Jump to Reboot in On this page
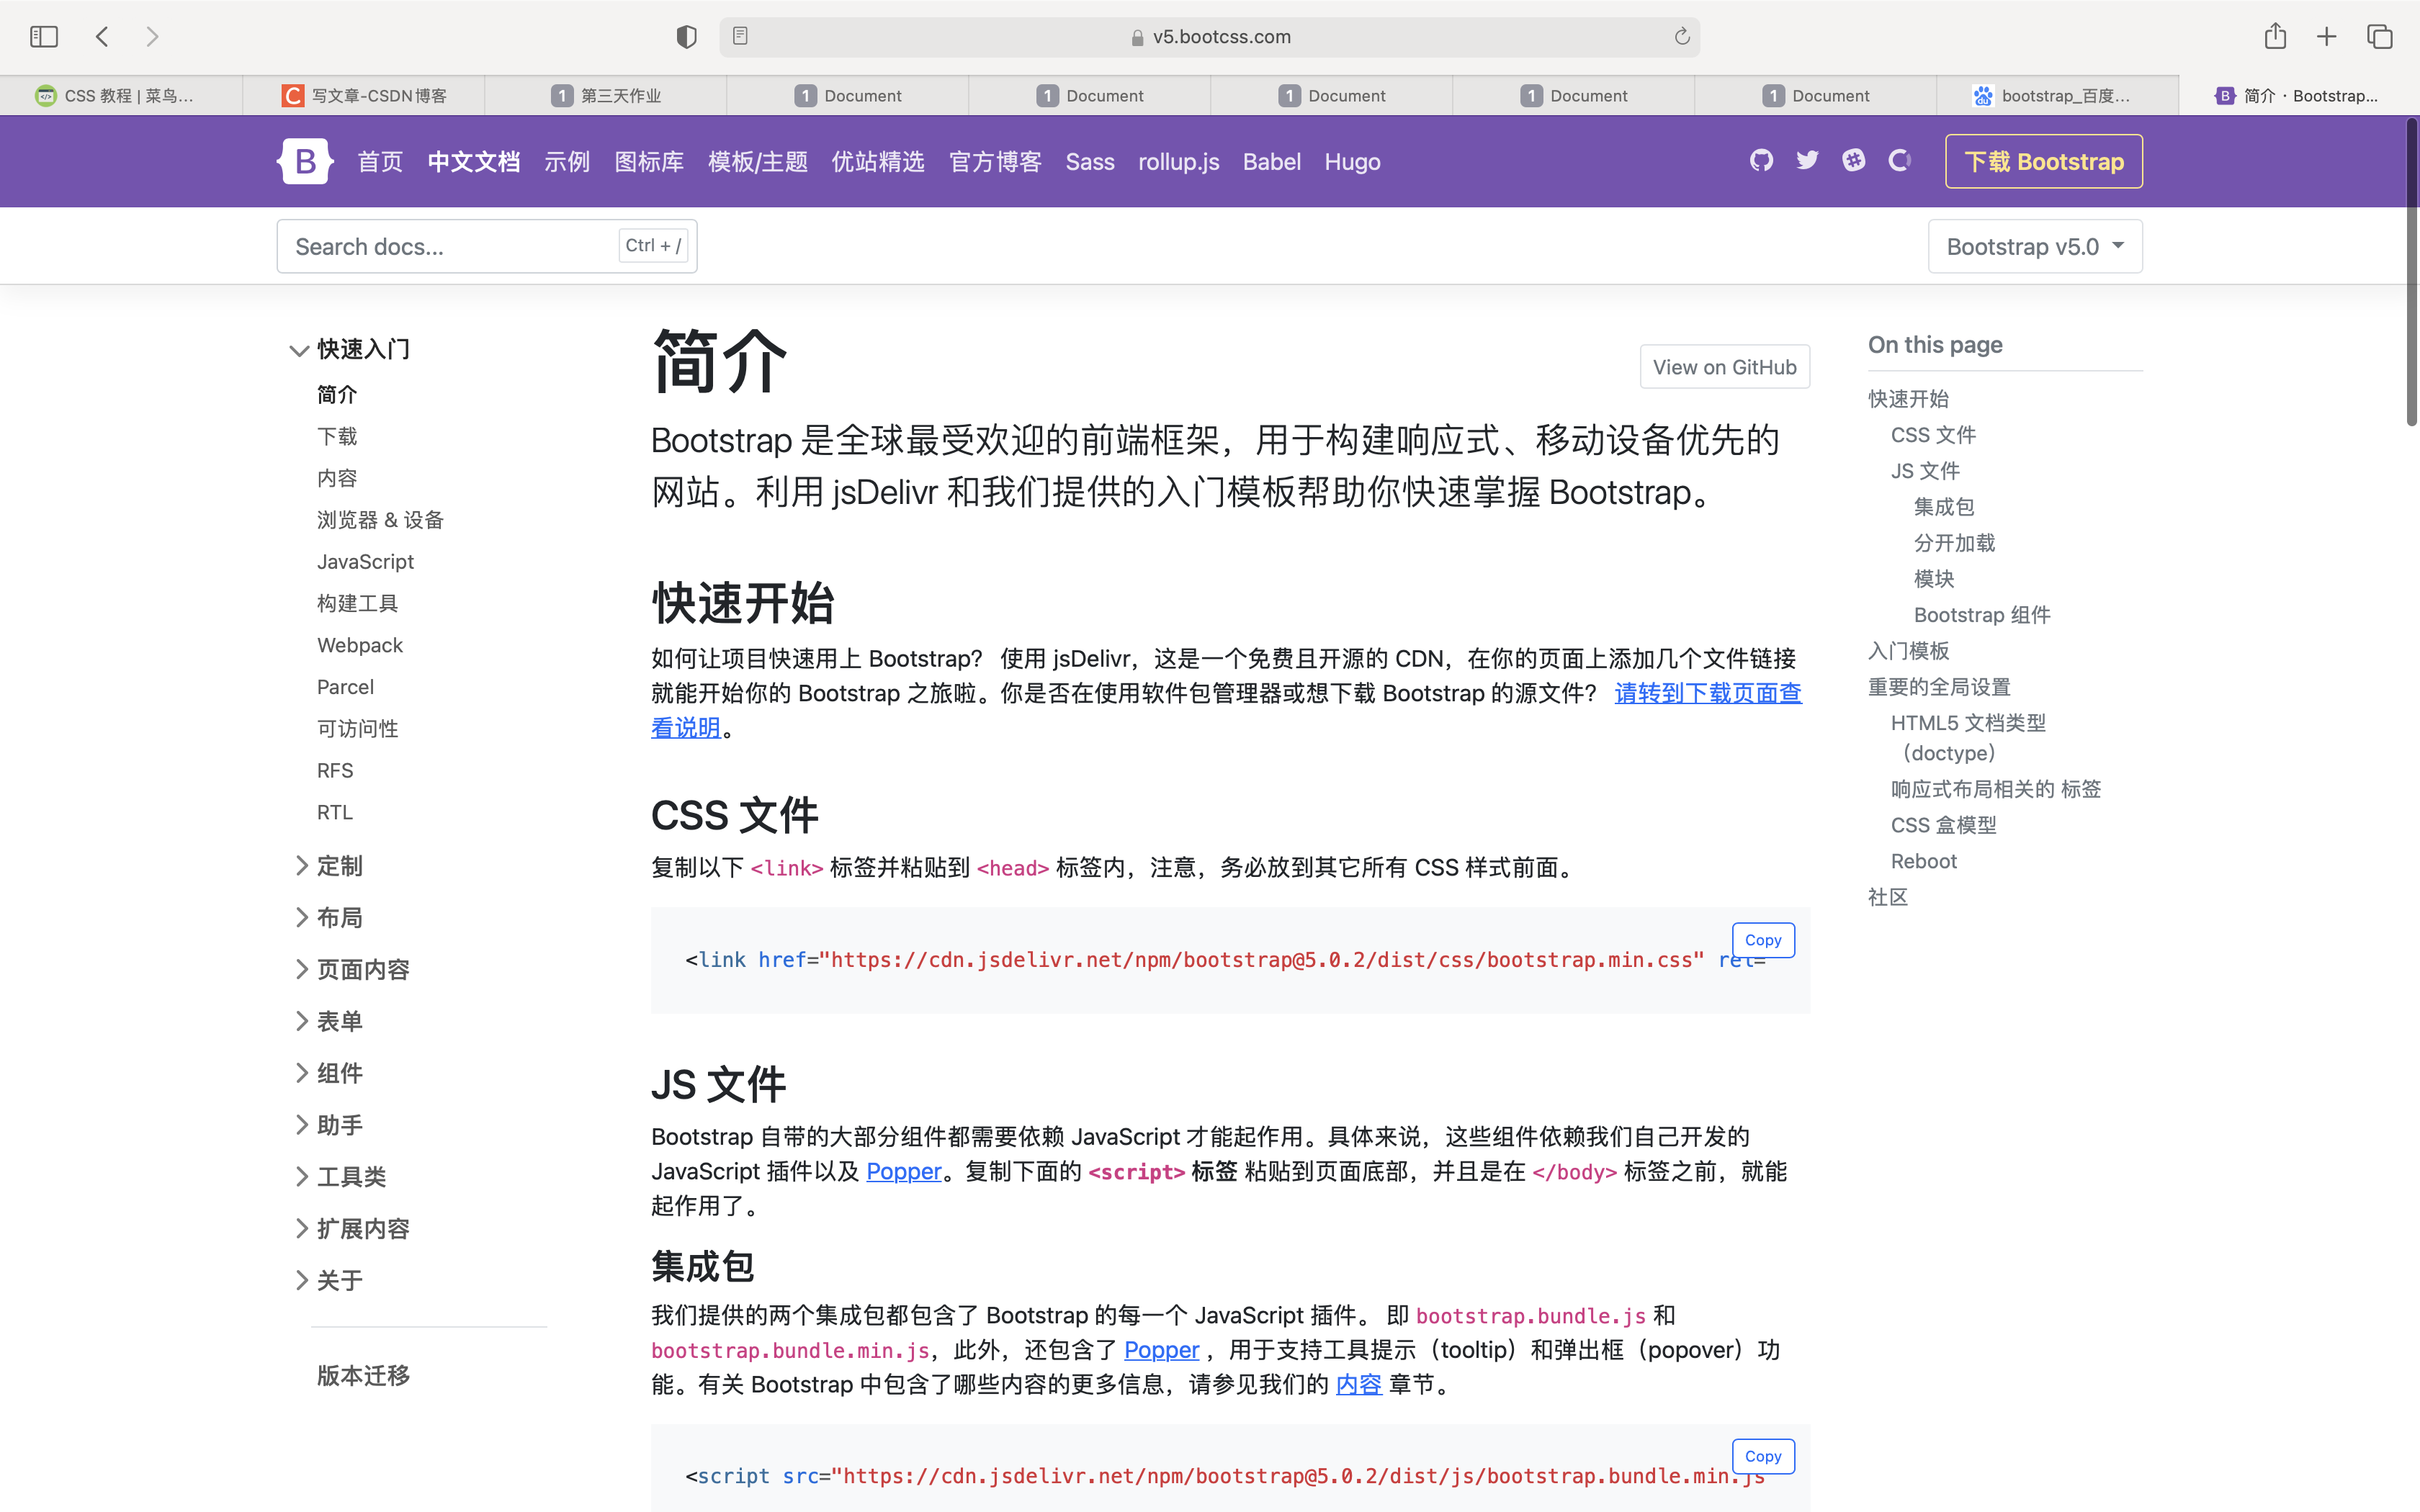The width and height of the screenshot is (2420, 1512). coord(1923,861)
